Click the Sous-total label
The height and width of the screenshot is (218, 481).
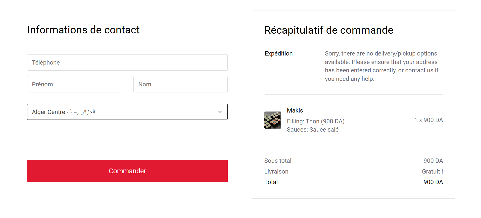(278, 161)
